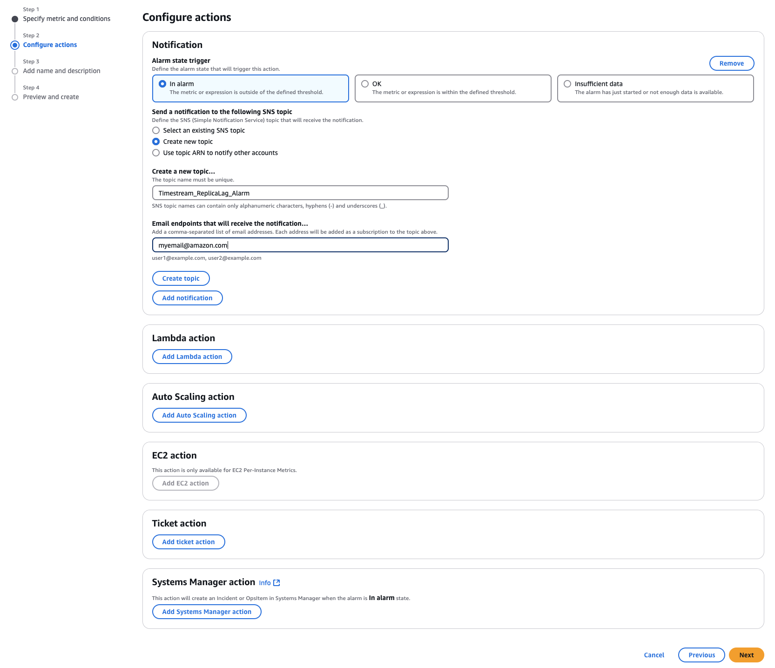Select the OK alarm state trigger
The width and height of the screenshot is (775, 668).
tap(364, 84)
